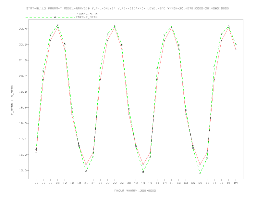Click the x-axis tick label 39
The width and height of the screenshot is (257, 199).
[129, 183]
